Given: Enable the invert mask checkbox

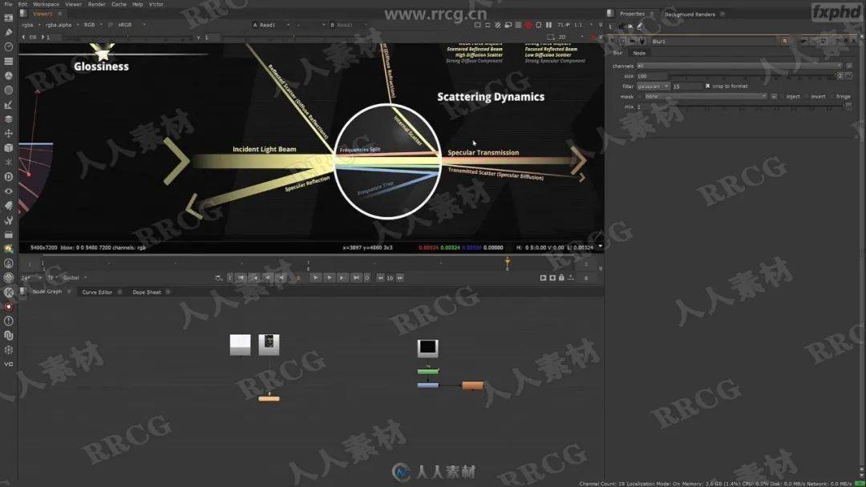Looking at the screenshot, I should (x=807, y=96).
